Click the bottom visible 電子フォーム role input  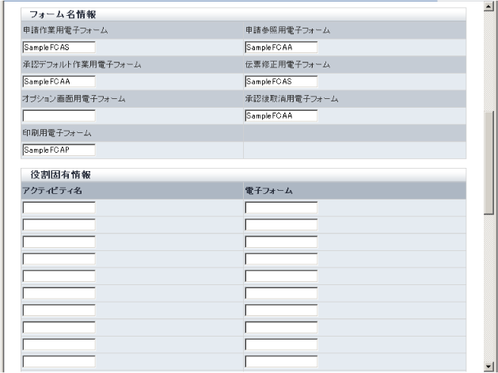[281, 362]
